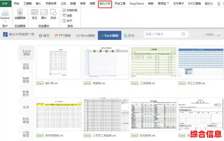Click the 工资明细.ett file name
Viewport: 224px width, 141px height.
147,83
